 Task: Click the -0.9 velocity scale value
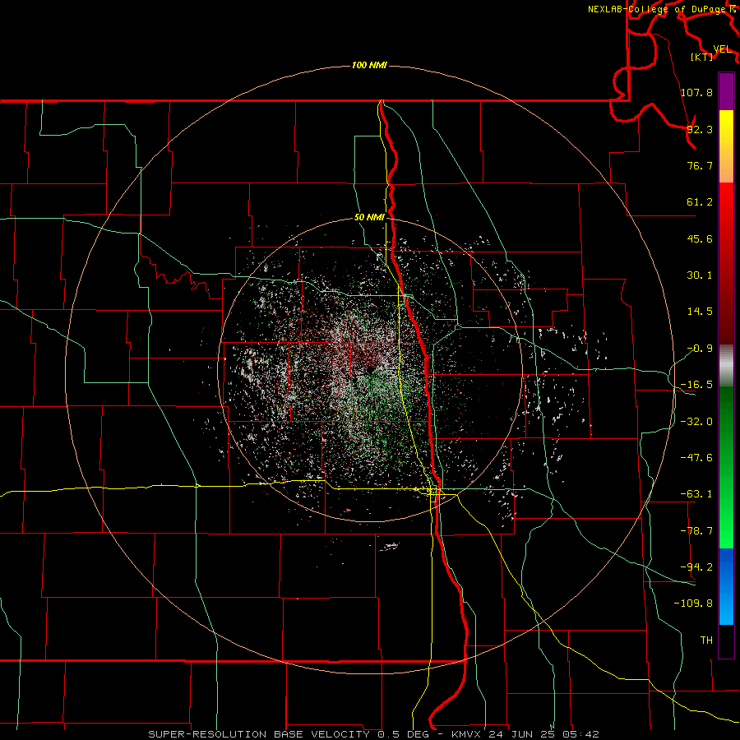700,349
